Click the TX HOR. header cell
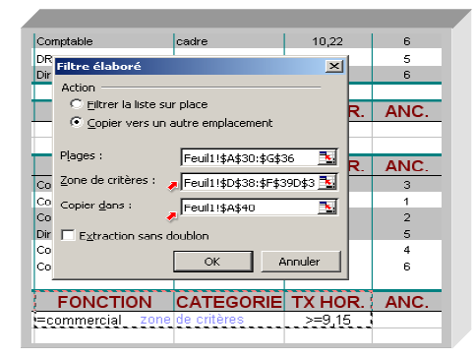The width and height of the screenshot is (475, 357). 328,302
